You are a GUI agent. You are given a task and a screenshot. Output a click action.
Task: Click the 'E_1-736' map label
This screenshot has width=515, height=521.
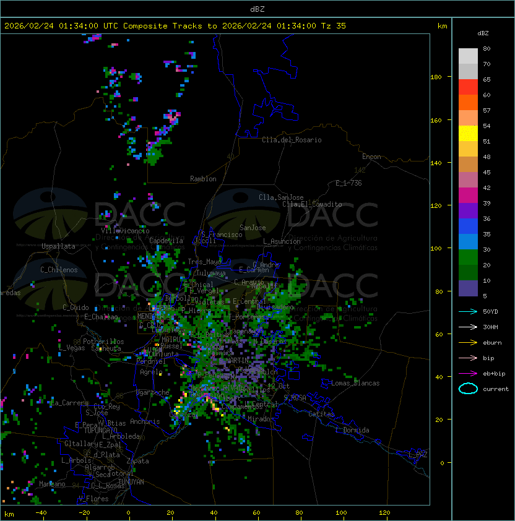tap(348, 183)
